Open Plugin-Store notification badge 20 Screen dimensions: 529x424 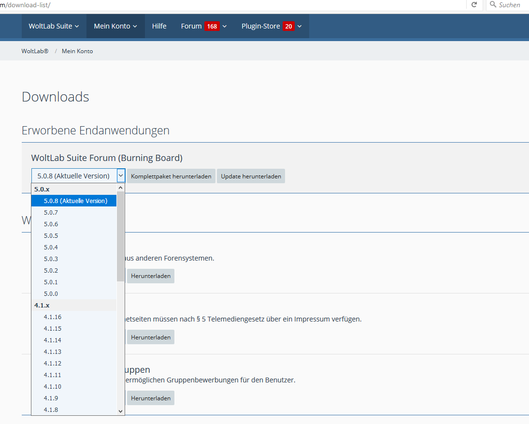coord(288,26)
